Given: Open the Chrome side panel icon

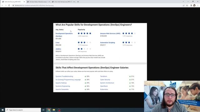Looking at the screenshot, I should [191, 6].
